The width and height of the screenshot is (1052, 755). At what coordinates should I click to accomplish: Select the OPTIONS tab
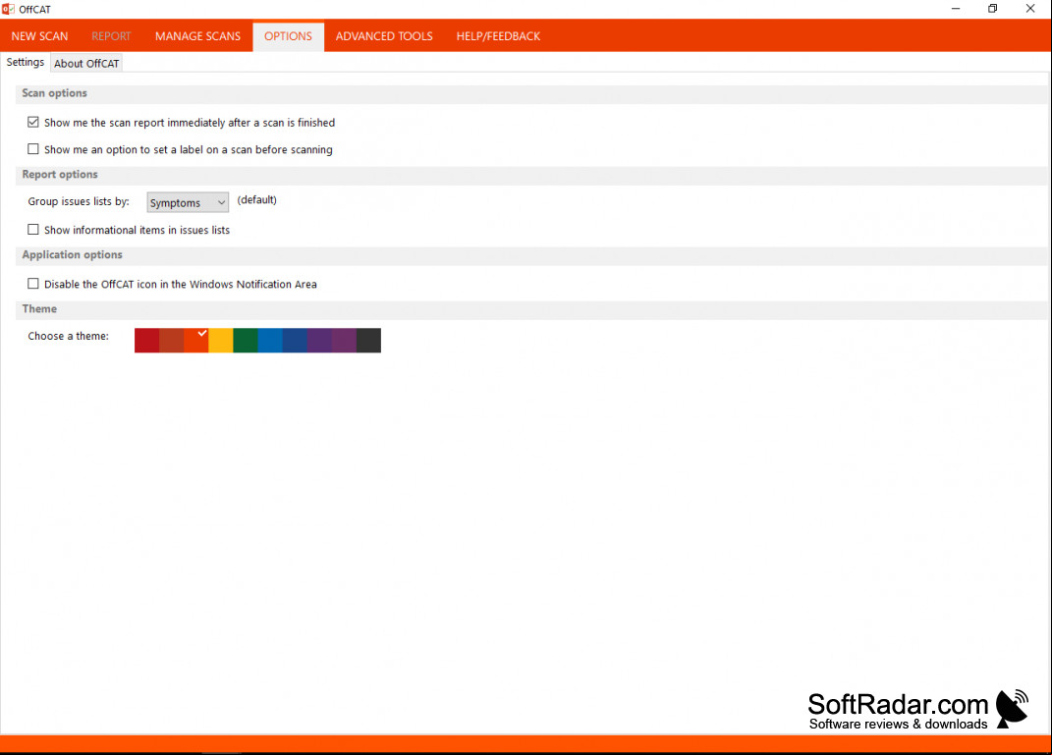[x=288, y=36]
